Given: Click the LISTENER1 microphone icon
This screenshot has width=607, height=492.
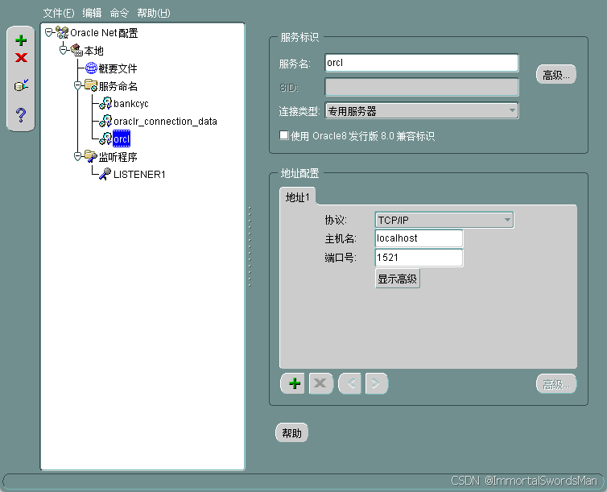Looking at the screenshot, I should (105, 174).
